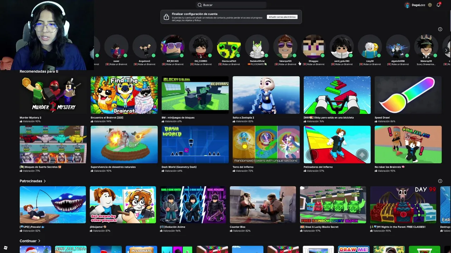Open sponsored Evolución Anime thumbnail
The width and height of the screenshot is (451, 253).
point(193,205)
